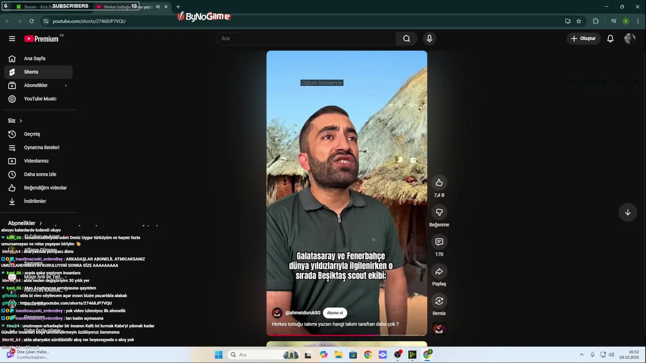The image size is (646, 363).
Task: Open the clock and date in taskbar
Action: [x=629, y=355]
